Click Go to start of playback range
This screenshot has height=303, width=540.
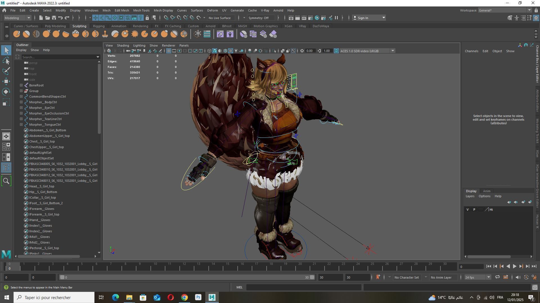coord(489,267)
